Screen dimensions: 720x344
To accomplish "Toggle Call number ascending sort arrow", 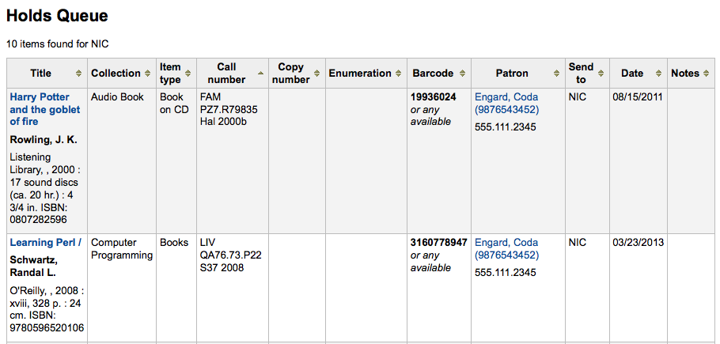I will coord(261,74).
